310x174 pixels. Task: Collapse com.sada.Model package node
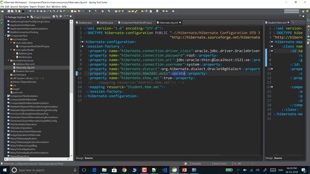(11, 50)
